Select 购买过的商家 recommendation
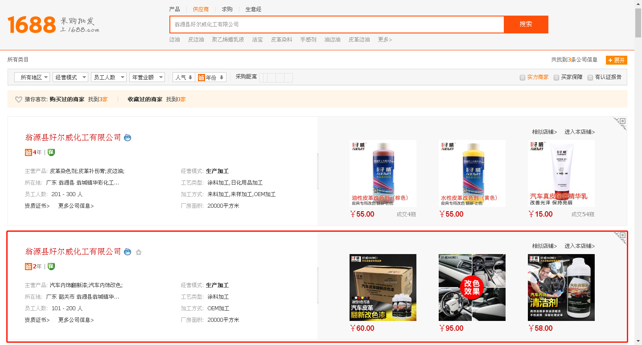Image resolution: width=642 pixels, height=345 pixels. point(67,99)
